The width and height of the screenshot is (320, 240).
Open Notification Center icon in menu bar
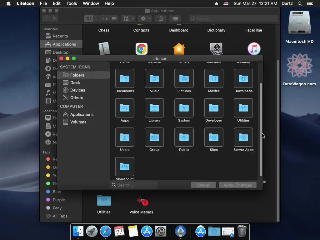click(310, 3)
